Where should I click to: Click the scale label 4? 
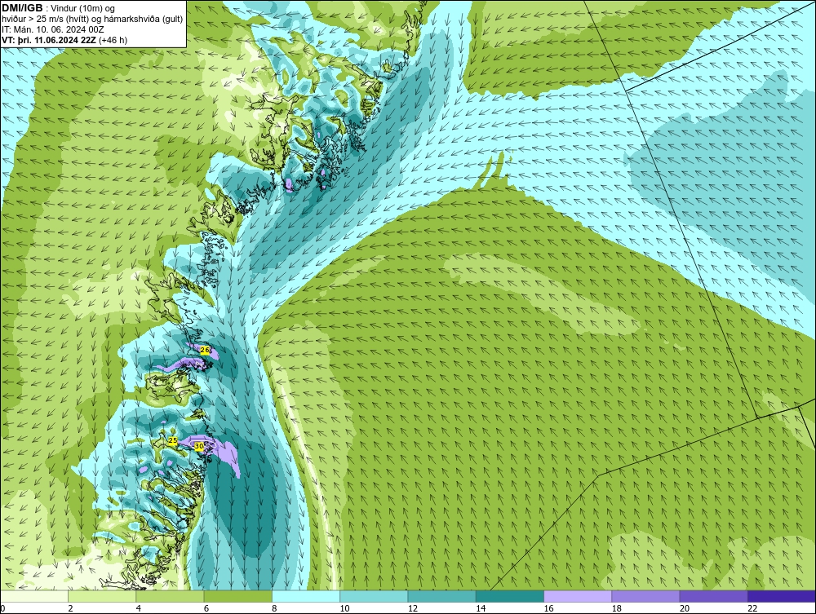tap(139, 608)
